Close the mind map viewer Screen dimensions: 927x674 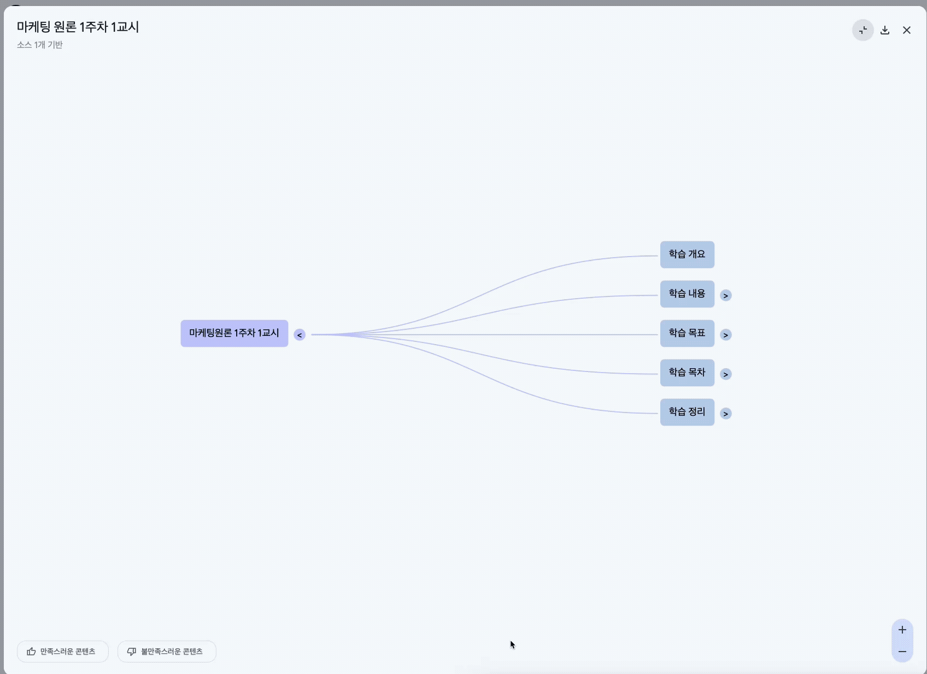[907, 30]
